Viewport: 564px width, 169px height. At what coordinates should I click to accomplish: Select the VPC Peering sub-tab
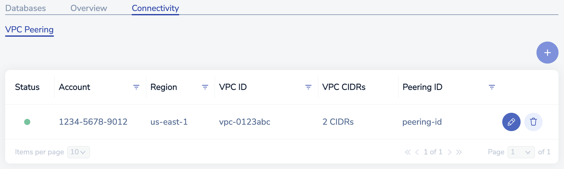pos(29,30)
